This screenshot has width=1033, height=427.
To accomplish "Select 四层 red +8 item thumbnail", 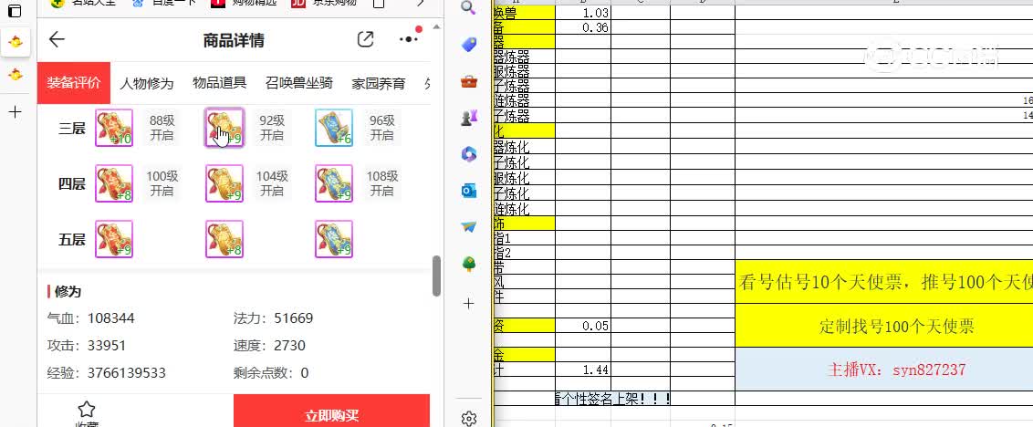I will [x=114, y=183].
